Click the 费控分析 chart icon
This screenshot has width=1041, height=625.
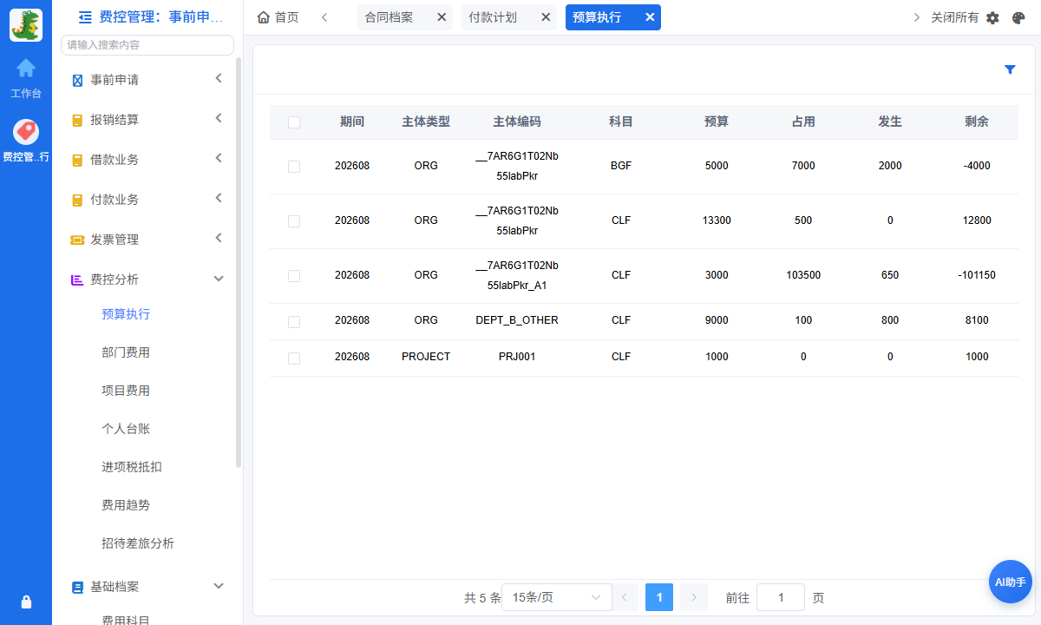pos(77,280)
